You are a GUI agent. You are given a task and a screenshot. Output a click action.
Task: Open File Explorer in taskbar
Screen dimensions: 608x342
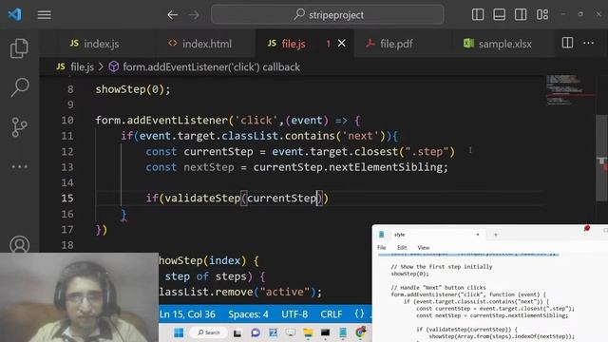click(x=308, y=332)
